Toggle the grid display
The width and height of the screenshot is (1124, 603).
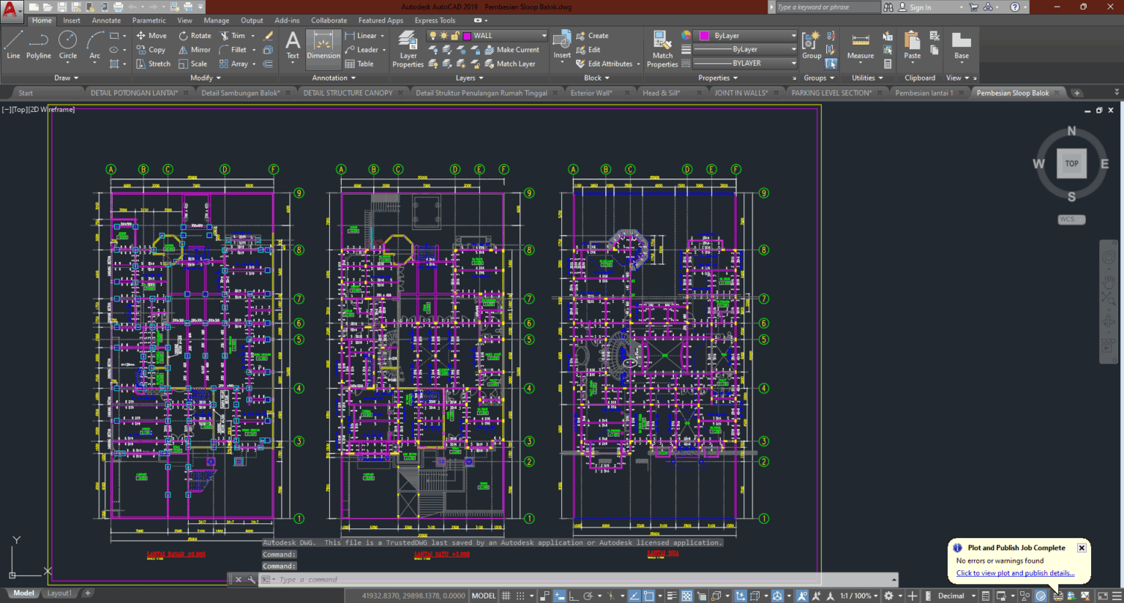click(506, 595)
